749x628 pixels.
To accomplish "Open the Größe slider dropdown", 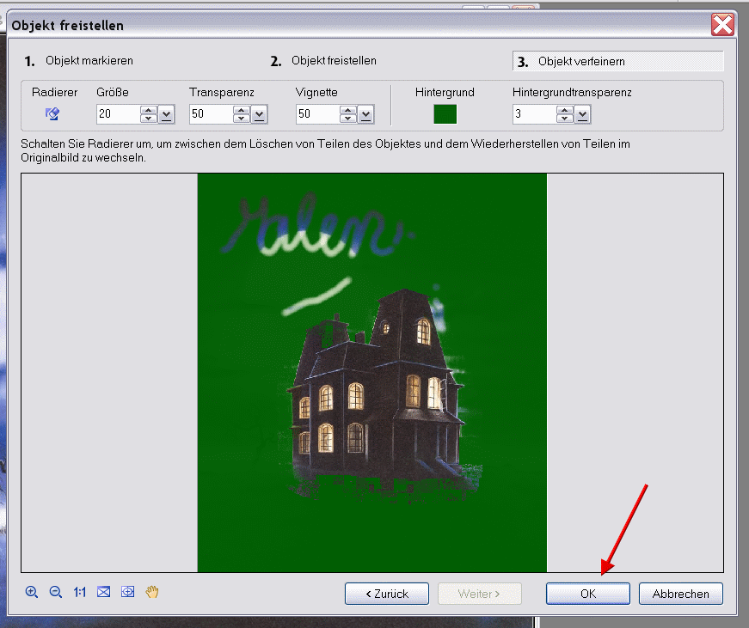I will 166,114.
